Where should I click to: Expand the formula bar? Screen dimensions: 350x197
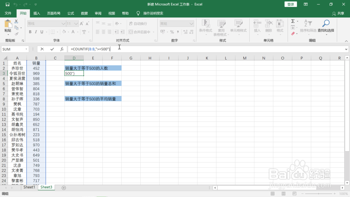pos(346,49)
